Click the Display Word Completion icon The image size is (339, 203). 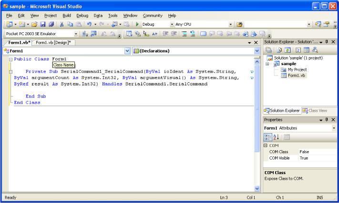coord(154,34)
